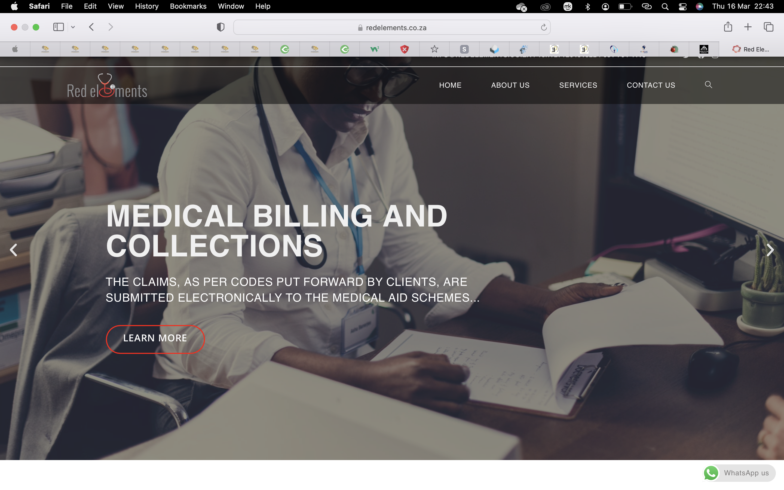This screenshot has width=784, height=490.
Task: Navigate to SERVICES page
Action: pyautogui.click(x=578, y=85)
